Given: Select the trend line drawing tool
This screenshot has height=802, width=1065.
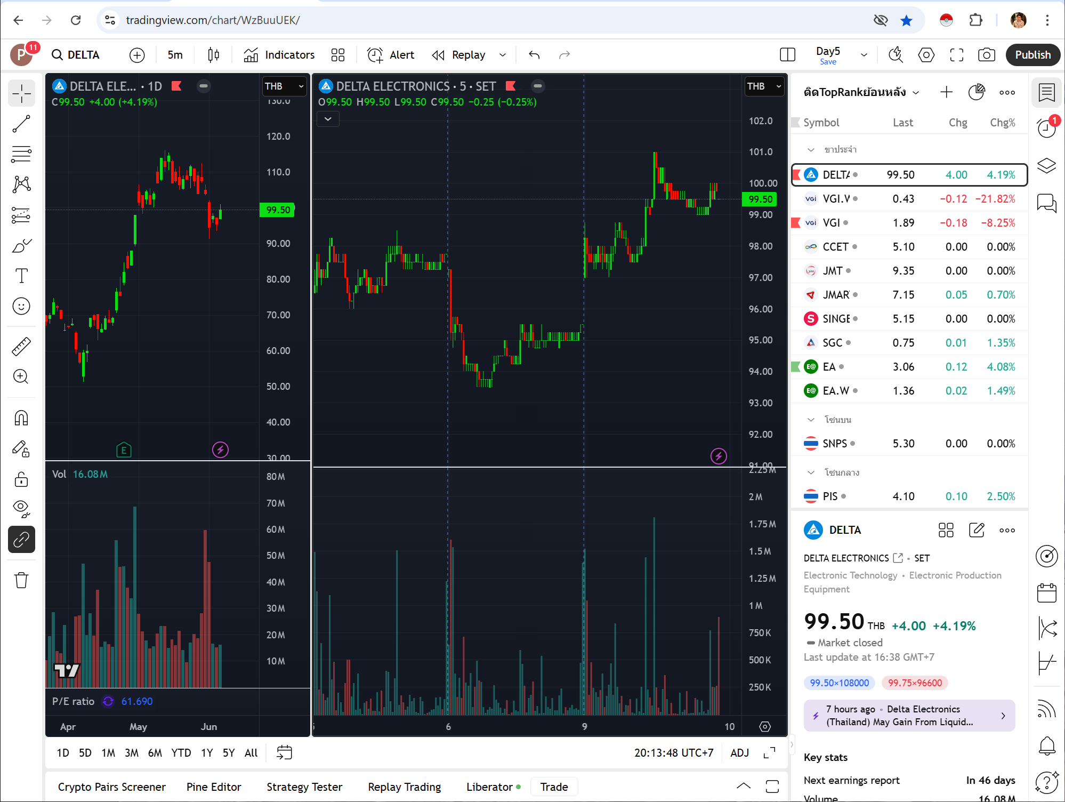Looking at the screenshot, I should click(21, 124).
